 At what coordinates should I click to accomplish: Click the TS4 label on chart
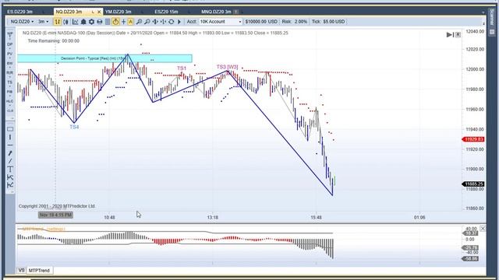[74, 127]
